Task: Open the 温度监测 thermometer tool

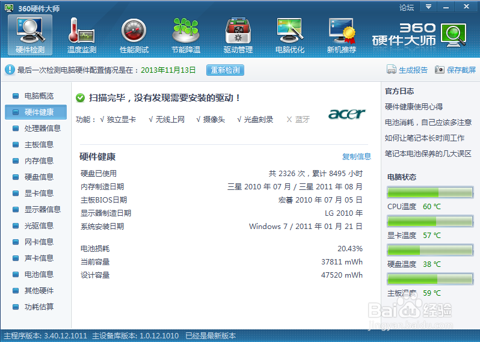Action: [81, 35]
